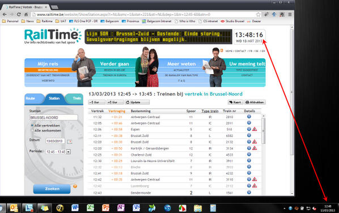This screenshot has height=213, width=339.
Task: Open info icon for train 6582 to Brussel-Zuid
Action: click(x=249, y=135)
